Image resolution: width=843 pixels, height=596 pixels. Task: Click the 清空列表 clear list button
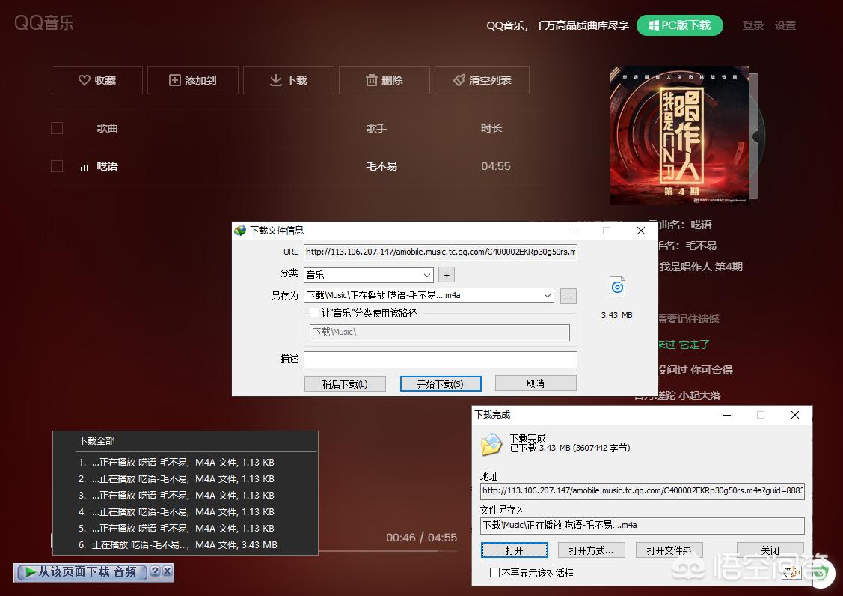pos(482,80)
